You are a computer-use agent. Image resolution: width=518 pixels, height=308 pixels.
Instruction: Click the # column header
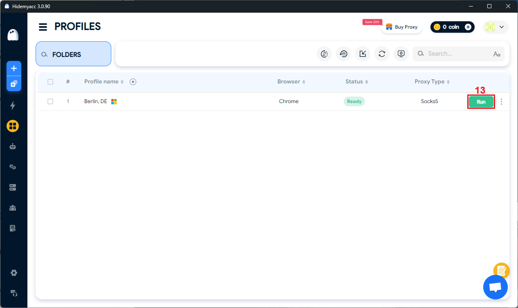(68, 82)
